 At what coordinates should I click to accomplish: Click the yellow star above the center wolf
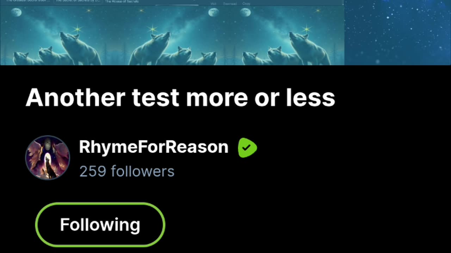(152, 29)
